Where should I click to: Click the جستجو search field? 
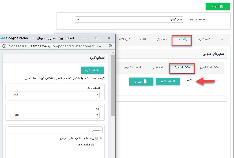[55, 130]
